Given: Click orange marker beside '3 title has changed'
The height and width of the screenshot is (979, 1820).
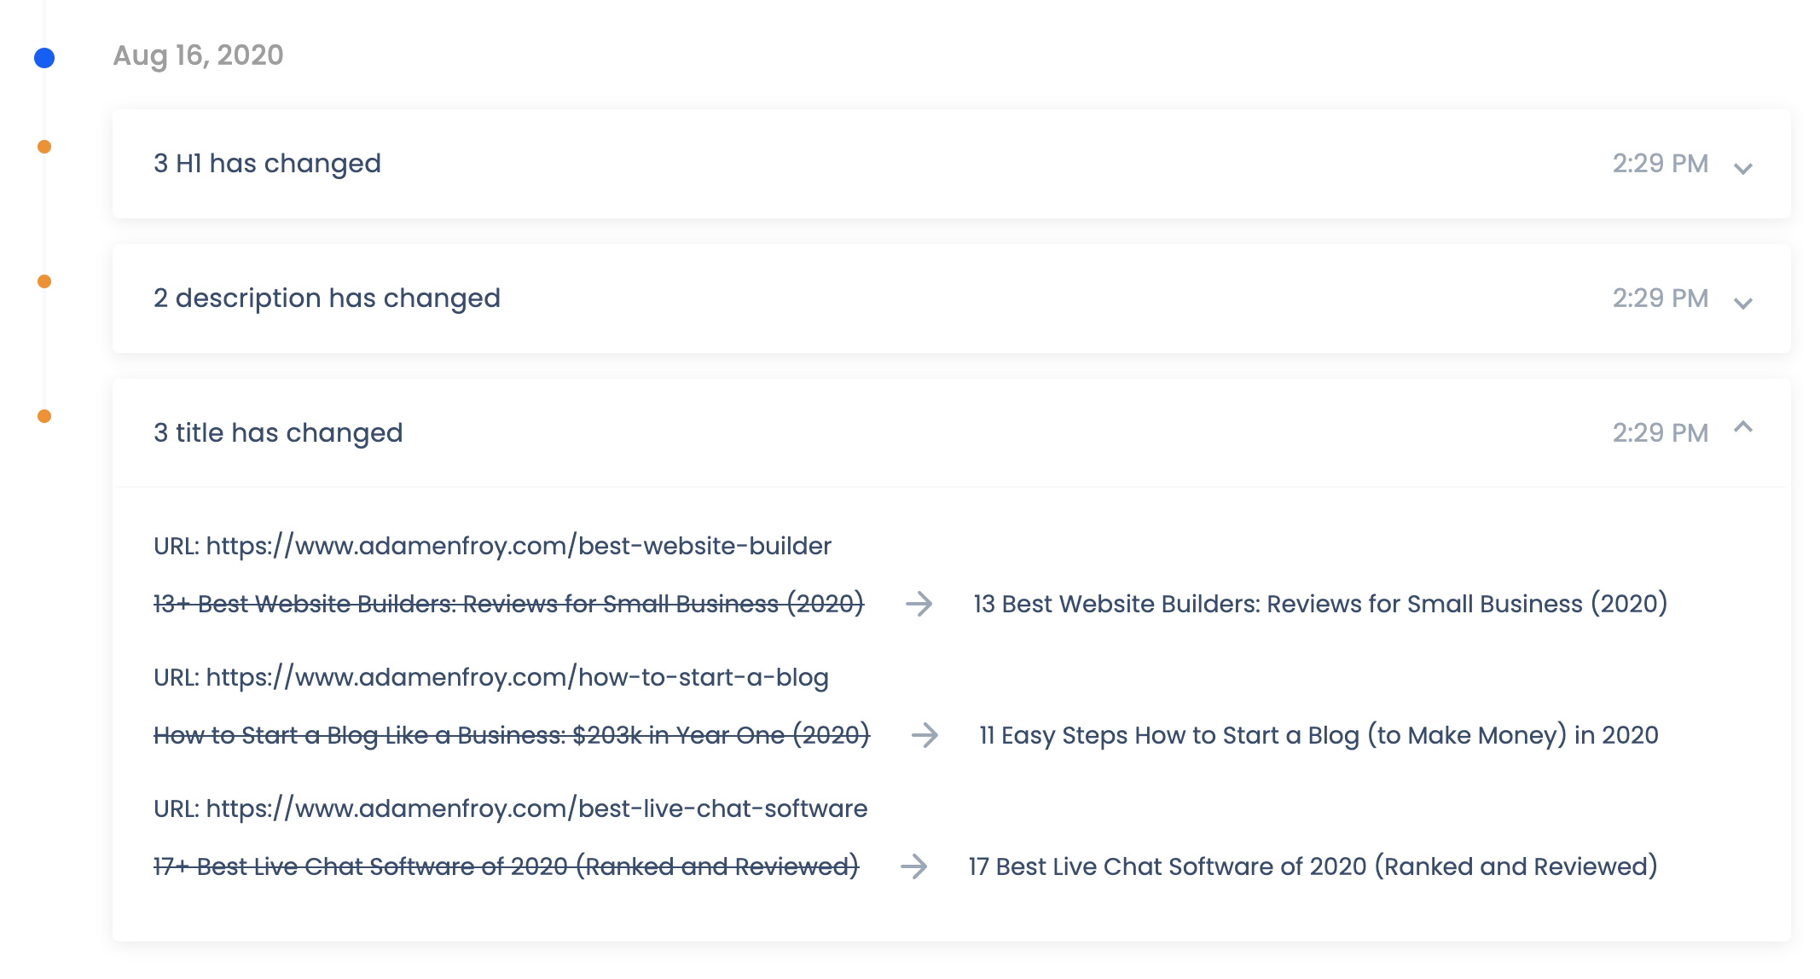Looking at the screenshot, I should tap(44, 416).
